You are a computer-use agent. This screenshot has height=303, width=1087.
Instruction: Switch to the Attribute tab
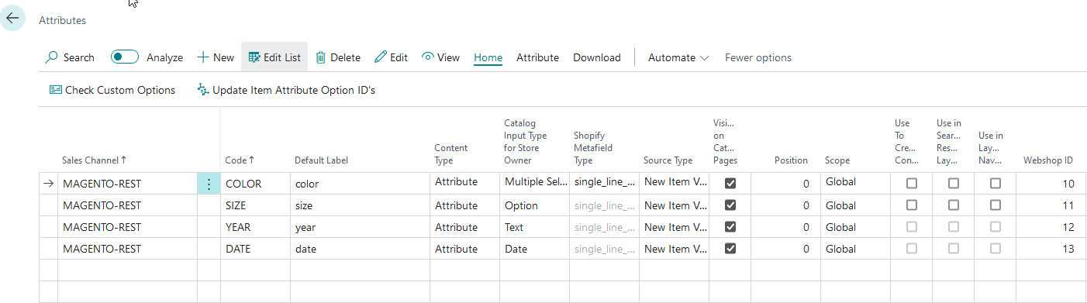(537, 57)
